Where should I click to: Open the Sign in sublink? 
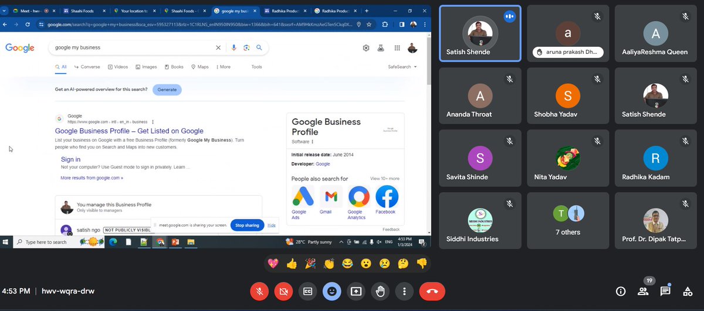coord(70,159)
